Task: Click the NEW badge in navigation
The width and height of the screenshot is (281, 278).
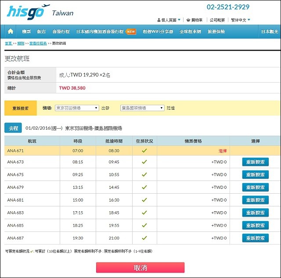Action: coord(131,32)
